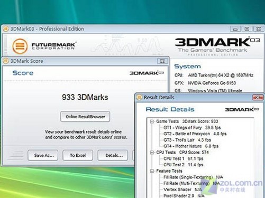Click CPU Tests CPU Score: 574 label
Image resolution: width=265 pixels, height=198 pixels.
tap(182, 153)
